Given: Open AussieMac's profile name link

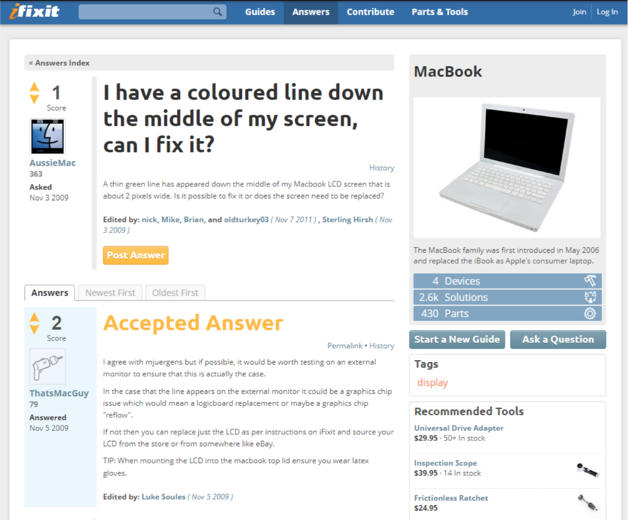Looking at the screenshot, I should pyautogui.click(x=52, y=163).
